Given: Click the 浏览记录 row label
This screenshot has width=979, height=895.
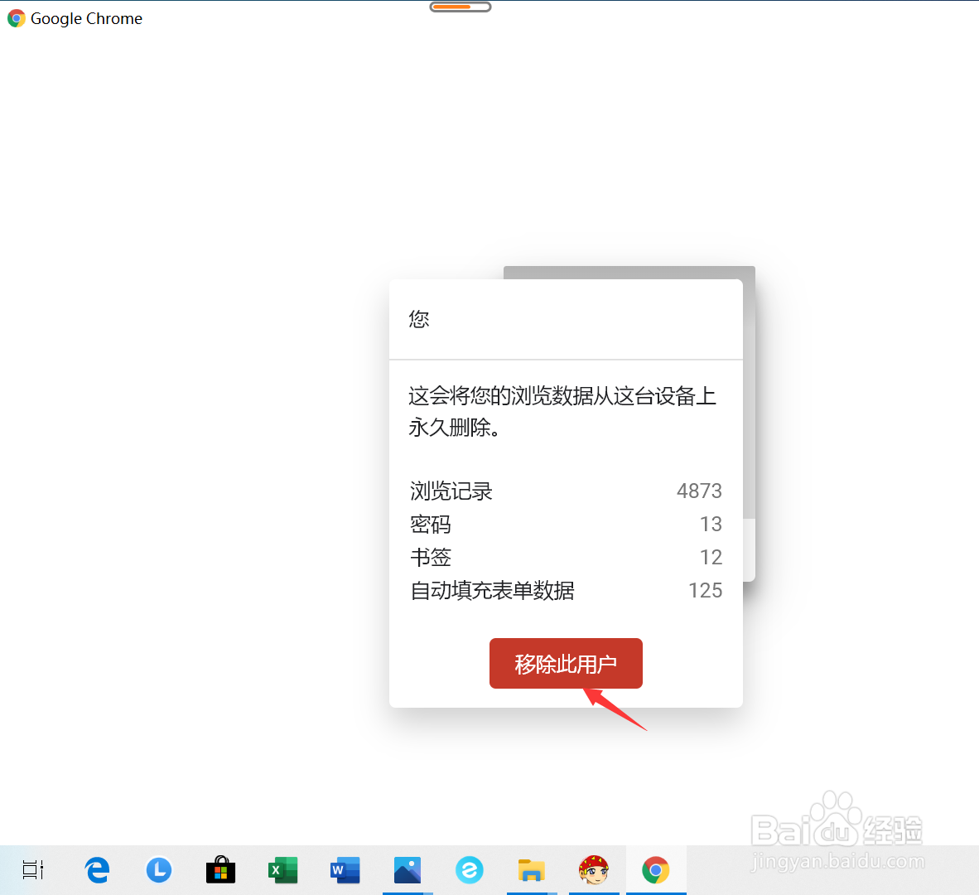Looking at the screenshot, I should pyautogui.click(x=451, y=491).
